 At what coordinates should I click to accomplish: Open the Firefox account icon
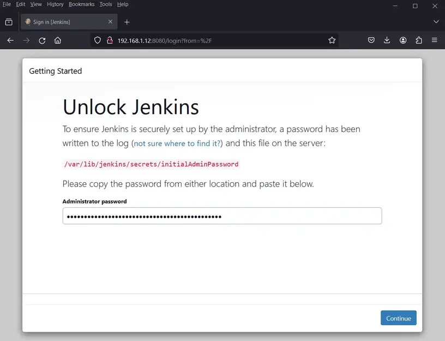pos(403,40)
